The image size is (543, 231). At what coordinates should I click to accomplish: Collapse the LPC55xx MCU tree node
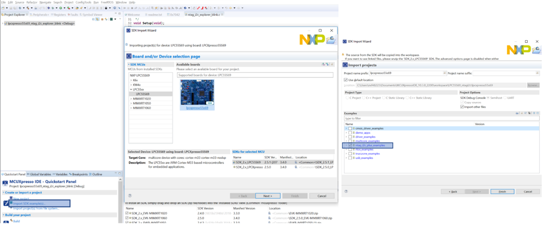pyautogui.click(x=131, y=89)
